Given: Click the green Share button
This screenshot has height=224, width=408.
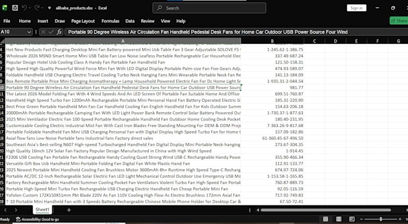Looking at the screenshot, I should (x=399, y=21).
